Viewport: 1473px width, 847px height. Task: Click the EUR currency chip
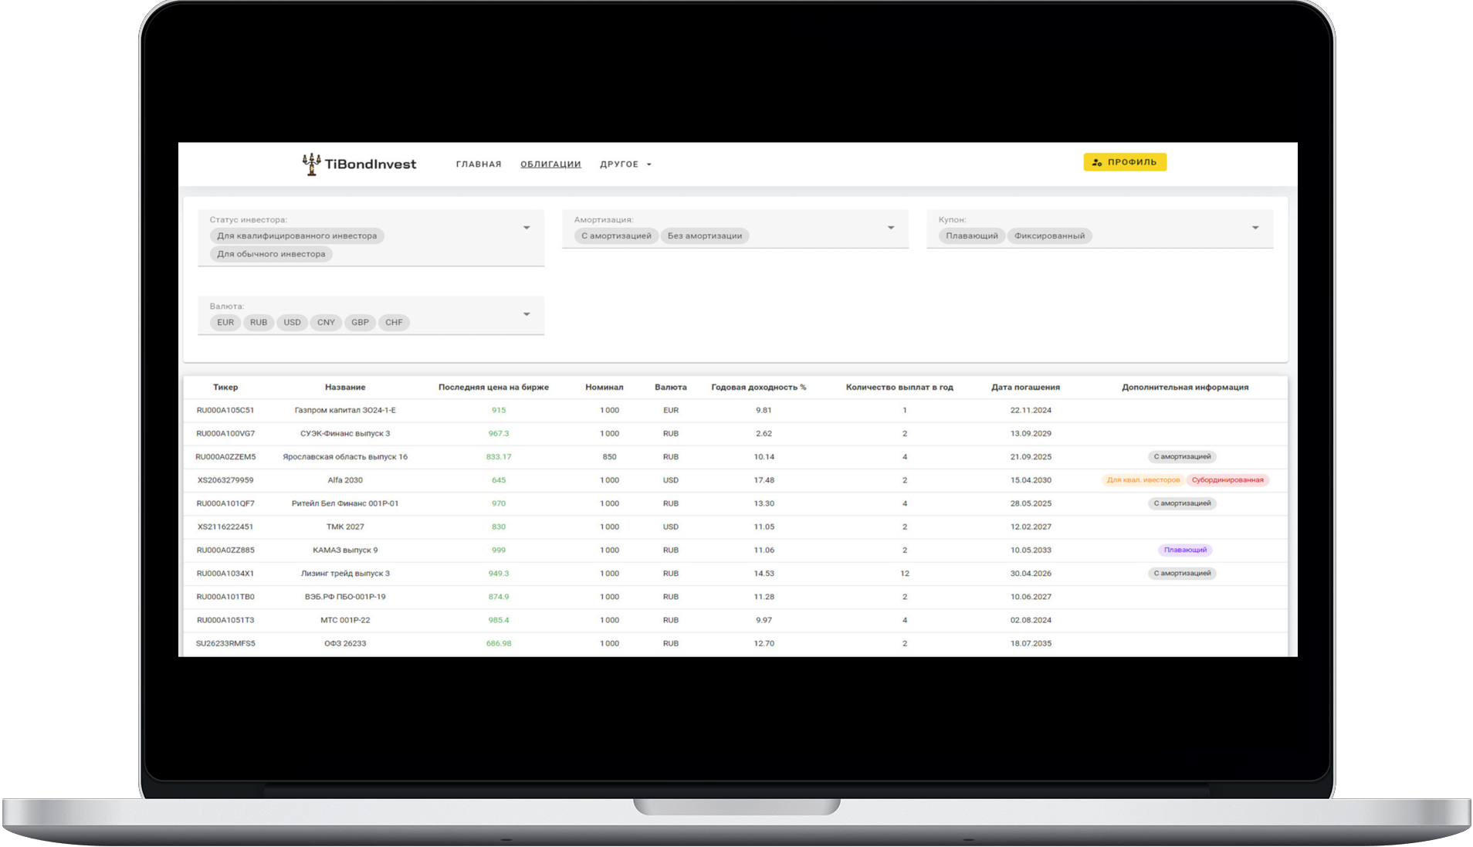coord(225,323)
